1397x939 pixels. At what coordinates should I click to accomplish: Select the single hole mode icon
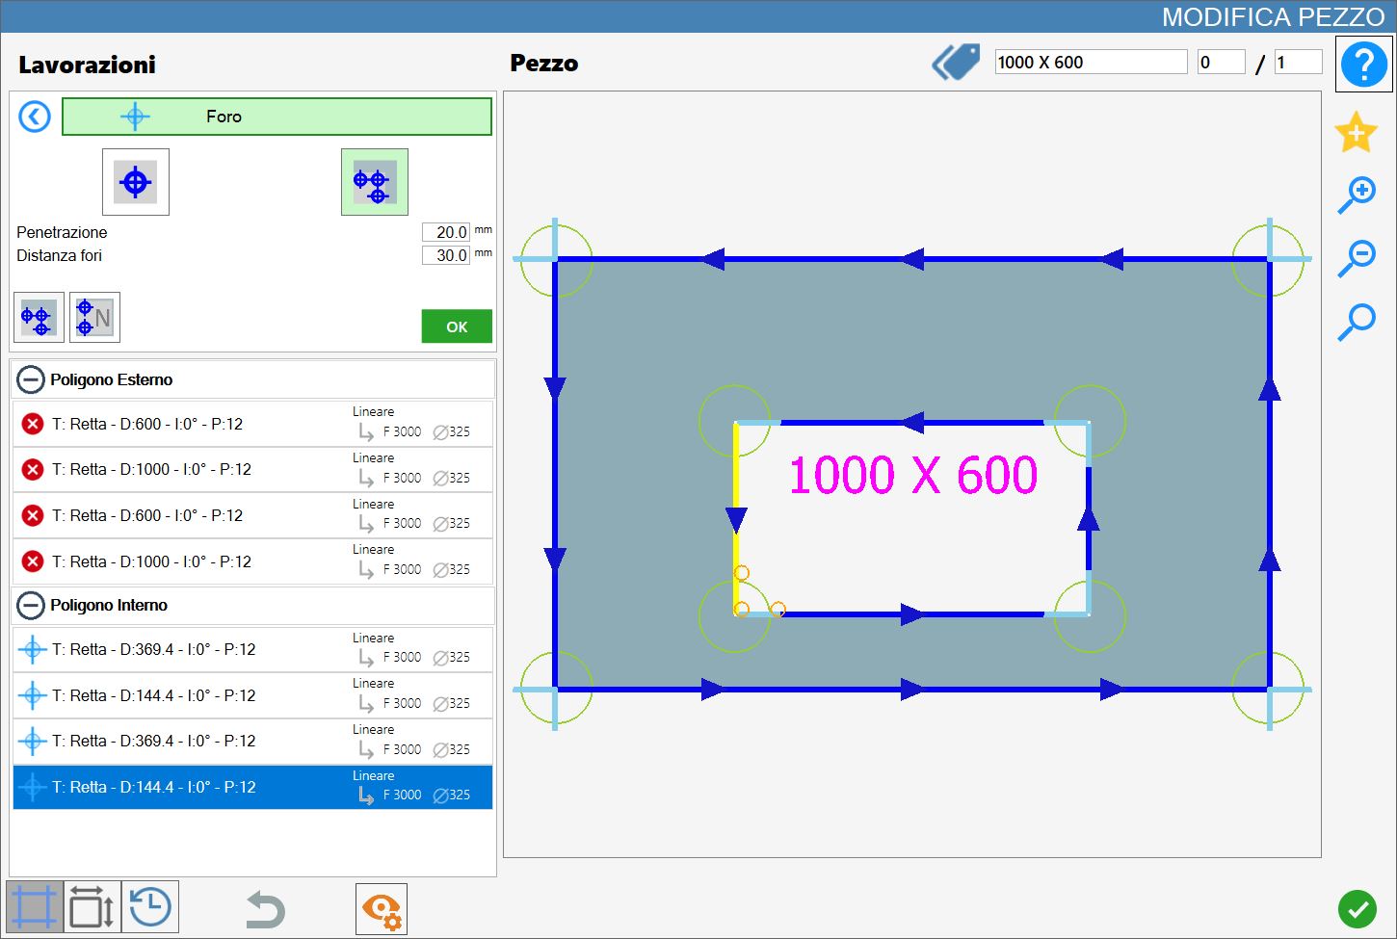pyautogui.click(x=136, y=182)
